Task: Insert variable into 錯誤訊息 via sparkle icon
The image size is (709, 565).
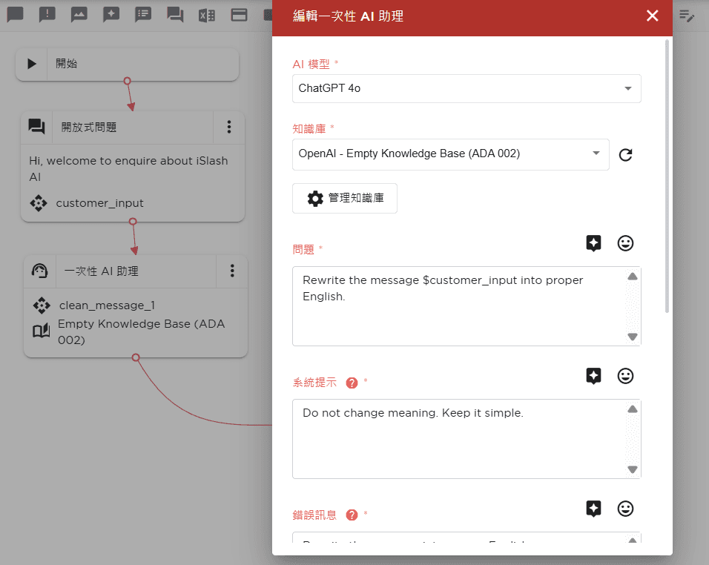Action: [x=594, y=509]
